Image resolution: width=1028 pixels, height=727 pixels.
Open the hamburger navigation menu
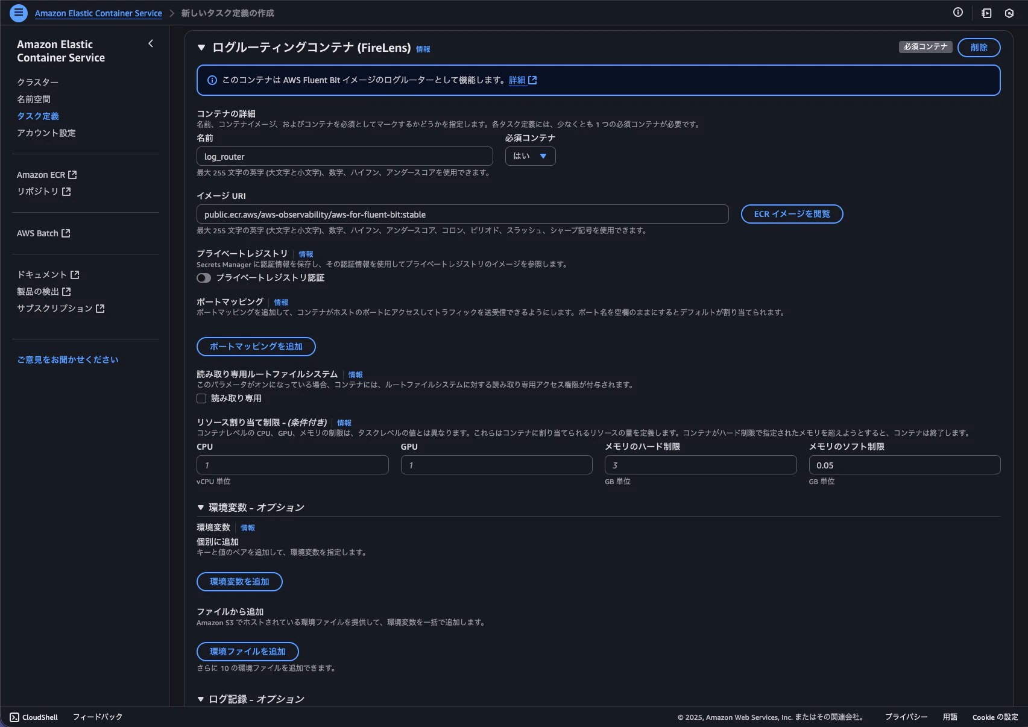(19, 13)
